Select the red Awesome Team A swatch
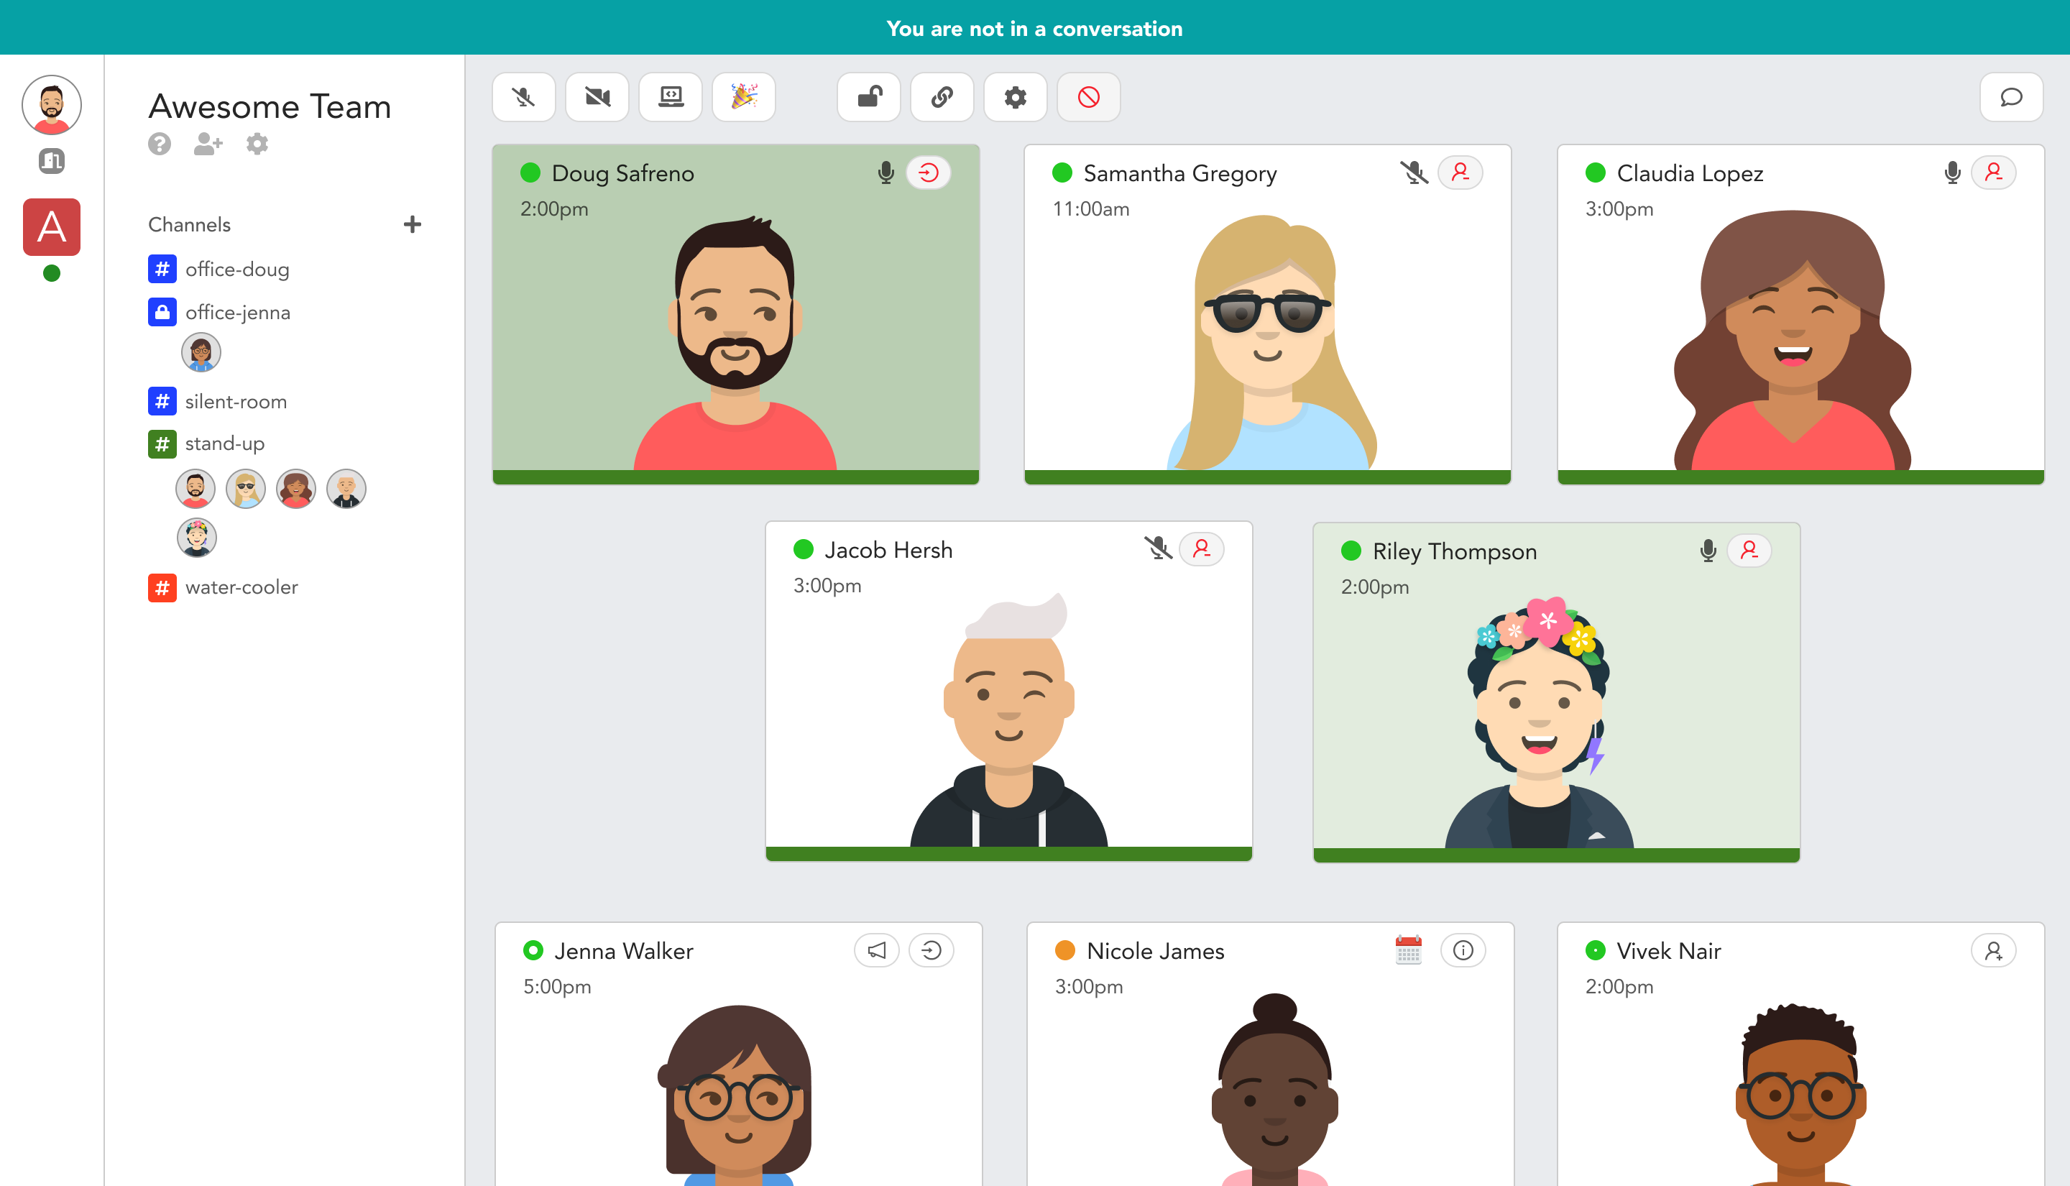The width and height of the screenshot is (2070, 1186). click(x=51, y=226)
